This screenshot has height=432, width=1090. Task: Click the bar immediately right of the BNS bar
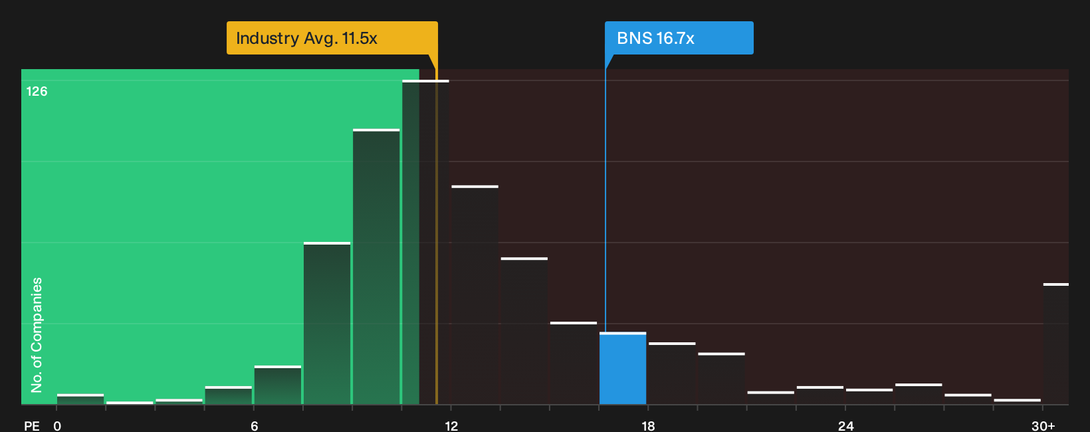tap(672, 374)
